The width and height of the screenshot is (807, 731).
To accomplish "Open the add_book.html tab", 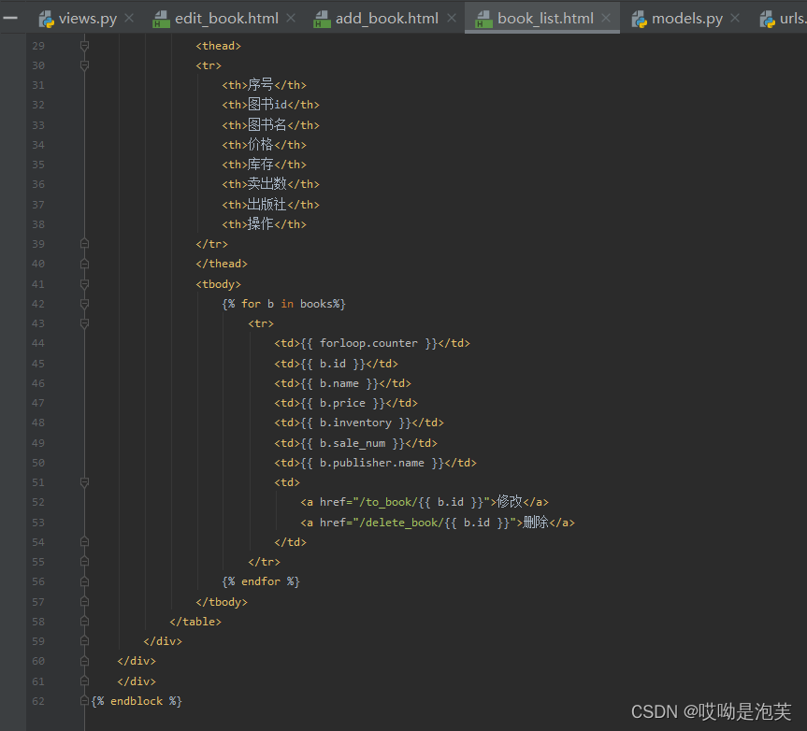I will [386, 19].
